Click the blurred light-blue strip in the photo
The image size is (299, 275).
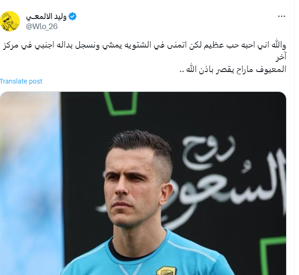coord(30,183)
